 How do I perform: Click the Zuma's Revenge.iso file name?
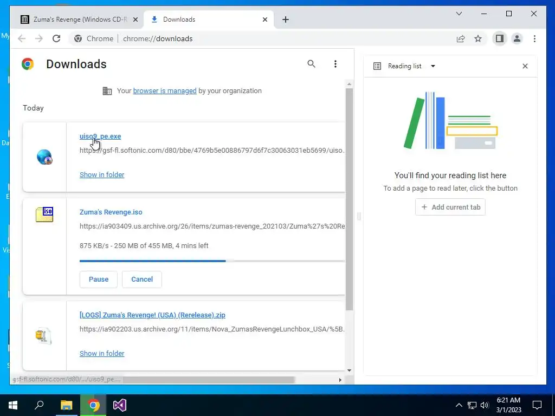(x=111, y=212)
